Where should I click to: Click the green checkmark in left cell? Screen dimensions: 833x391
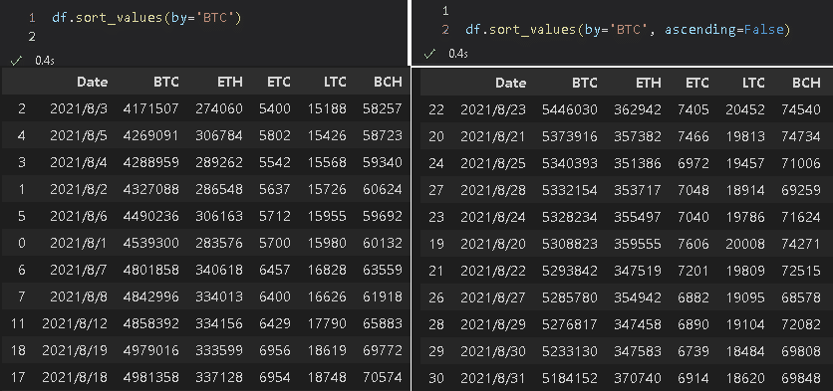[16, 61]
